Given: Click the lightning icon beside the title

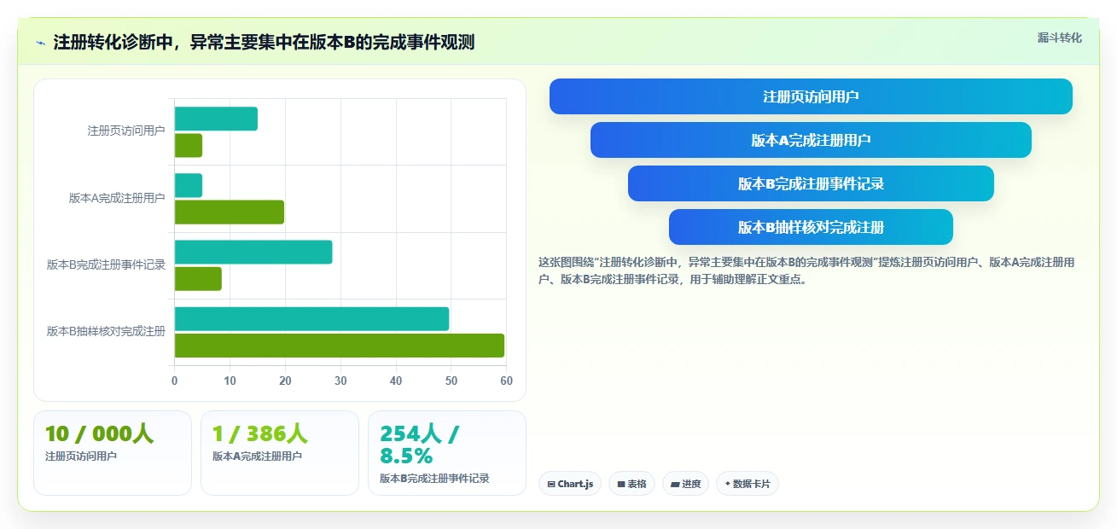Looking at the screenshot, I should [x=41, y=43].
